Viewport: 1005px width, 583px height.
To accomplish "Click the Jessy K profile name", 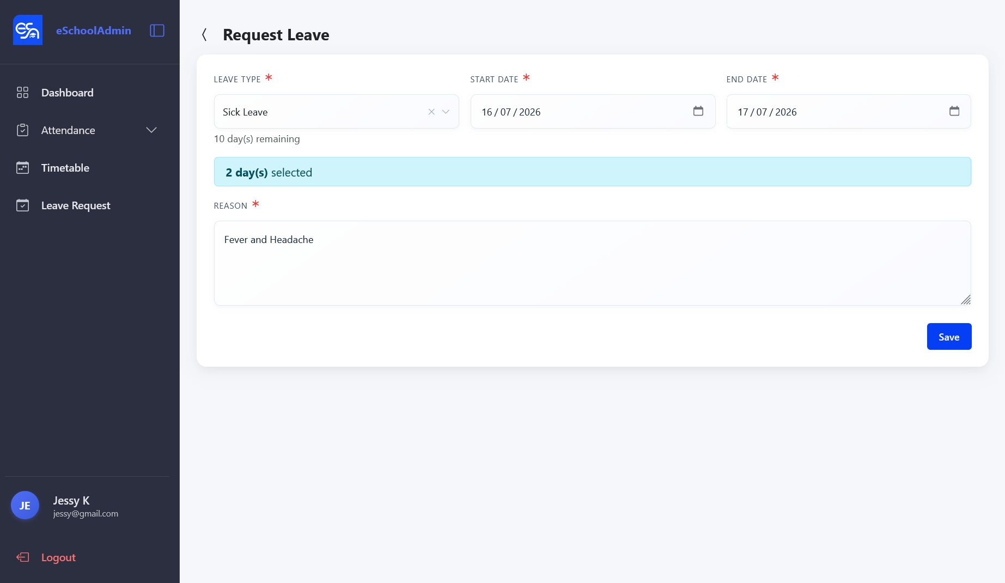I will [x=71, y=500].
